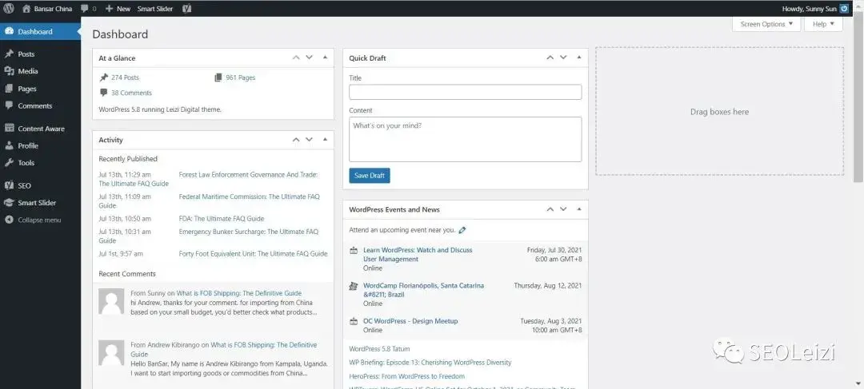The width and height of the screenshot is (864, 389).
Task: Click the Learn WordPress event calendar icon
Action: click(x=354, y=250)
